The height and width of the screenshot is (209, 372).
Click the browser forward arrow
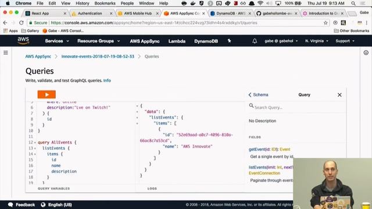13,23
